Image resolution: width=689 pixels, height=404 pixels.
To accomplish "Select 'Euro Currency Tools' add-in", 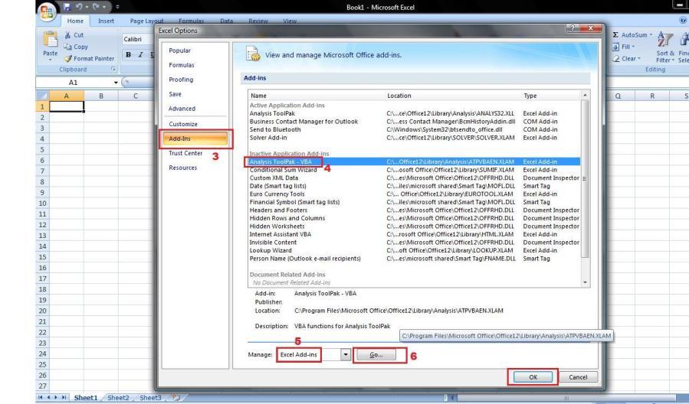I will (x=414, y=194).
